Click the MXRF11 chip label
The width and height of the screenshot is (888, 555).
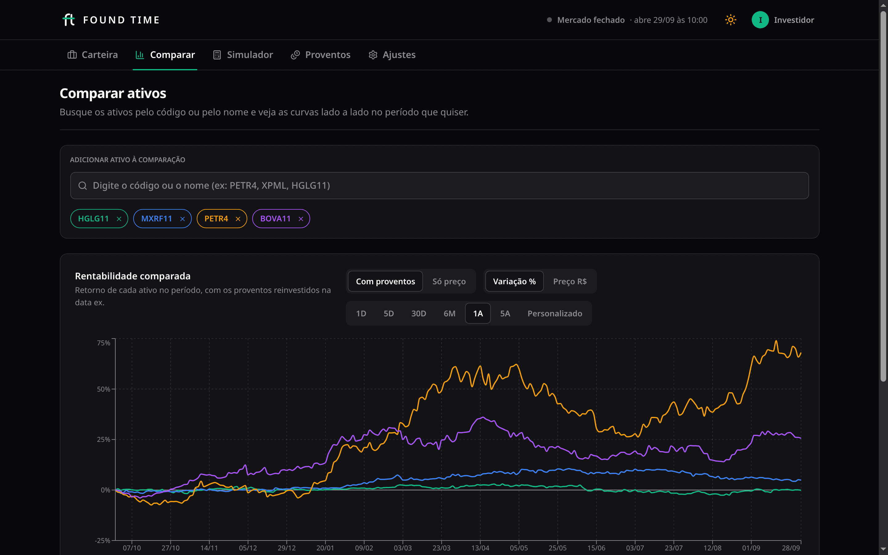coord(157,219)
